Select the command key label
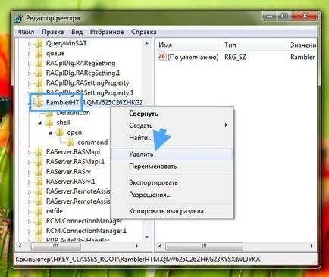The height and width of the screenshot is (277, 329). tap(92, 142)
